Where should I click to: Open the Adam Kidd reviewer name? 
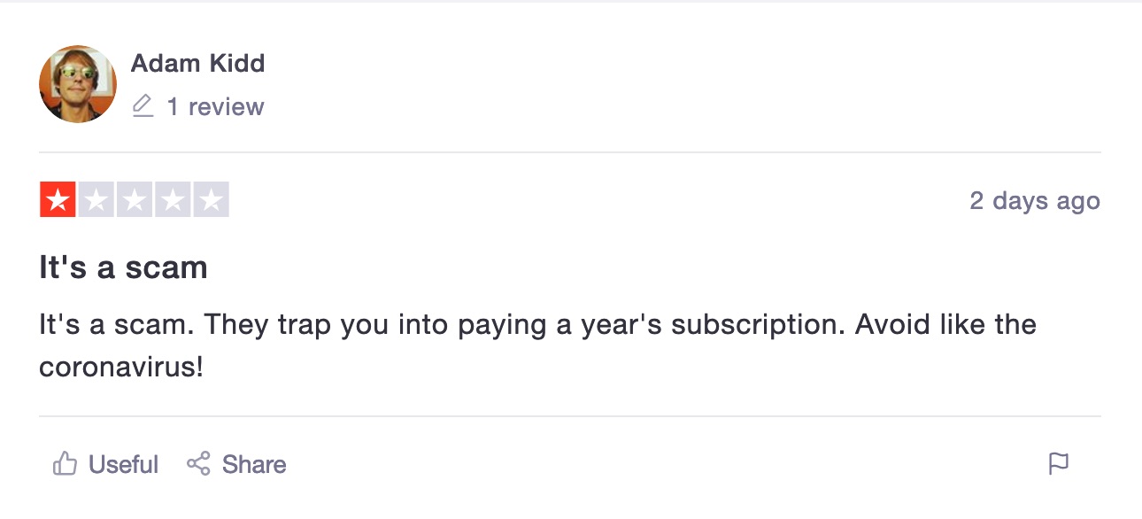[x=198, y=63]
